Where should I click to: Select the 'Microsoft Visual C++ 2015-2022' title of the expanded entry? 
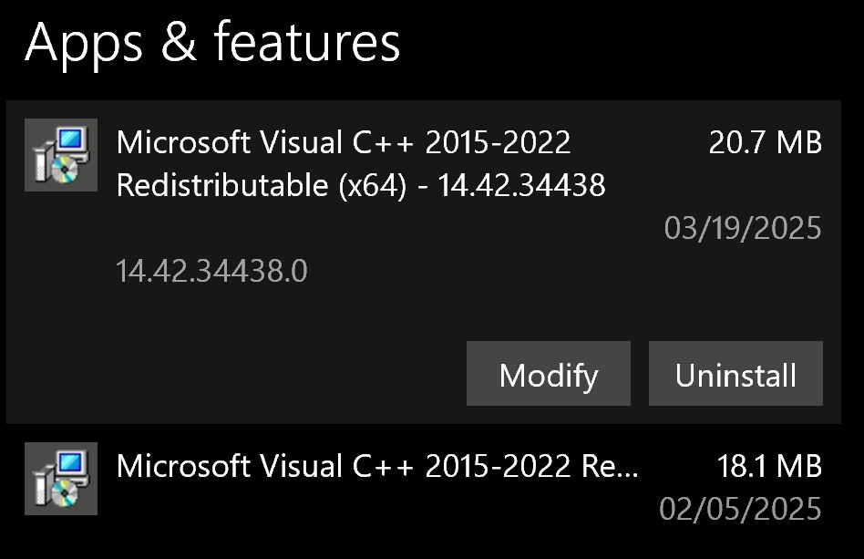click(x=344, y=142)
